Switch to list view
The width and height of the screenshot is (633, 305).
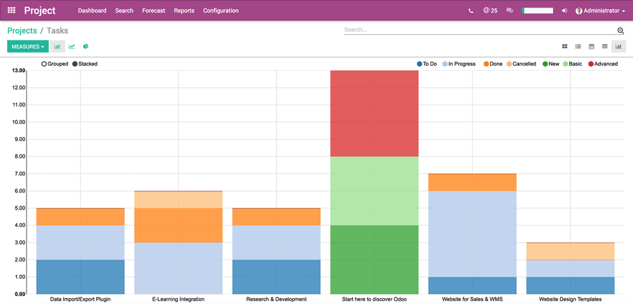[x=578, y=46]
